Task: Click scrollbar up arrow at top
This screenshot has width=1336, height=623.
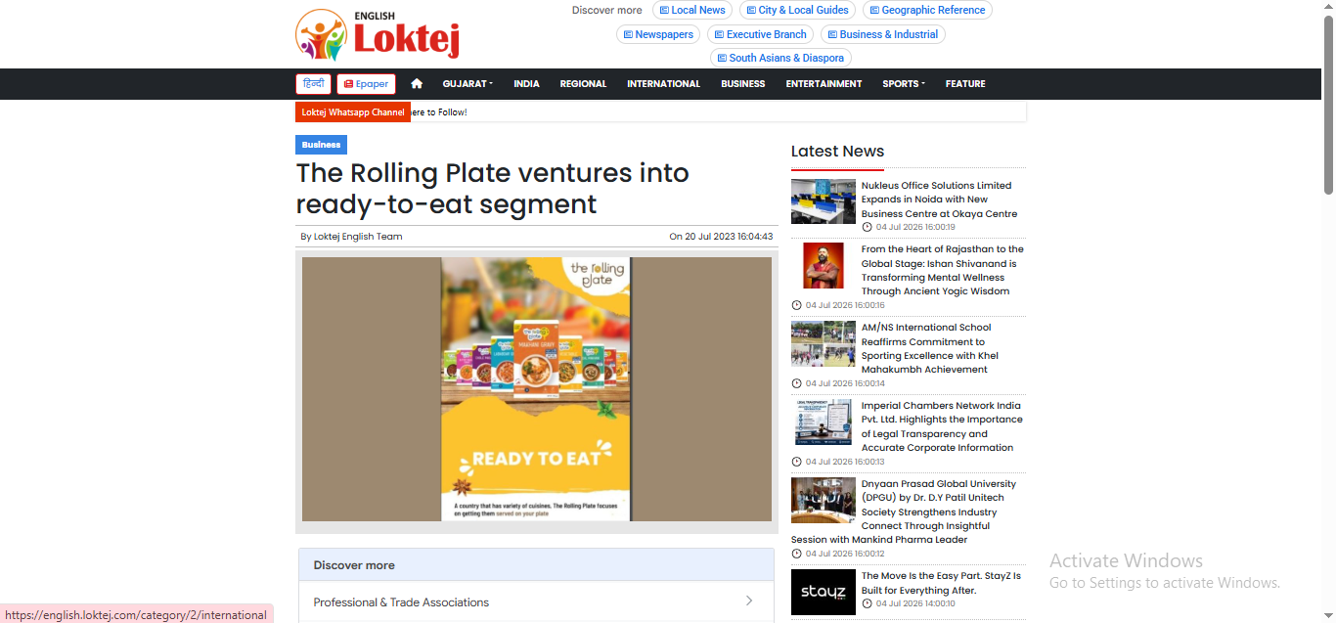Action: [x=1328, y=8]
